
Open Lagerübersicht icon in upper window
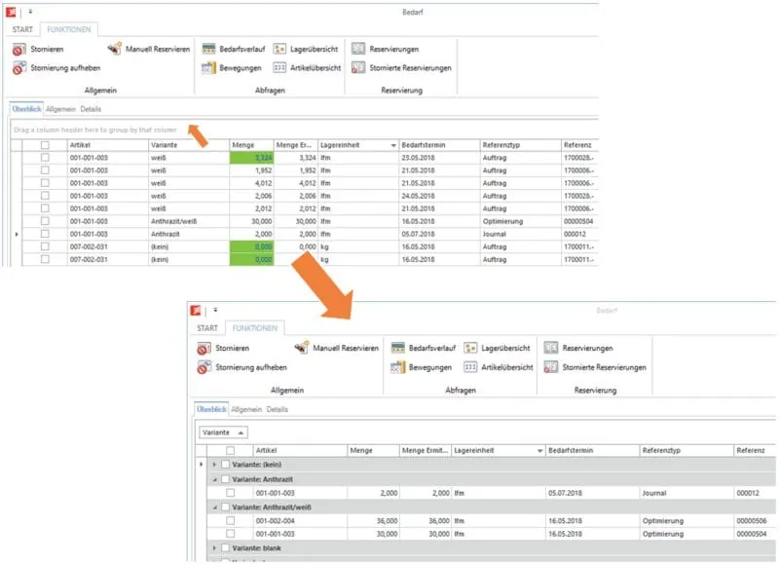click(x=280, y=48)
